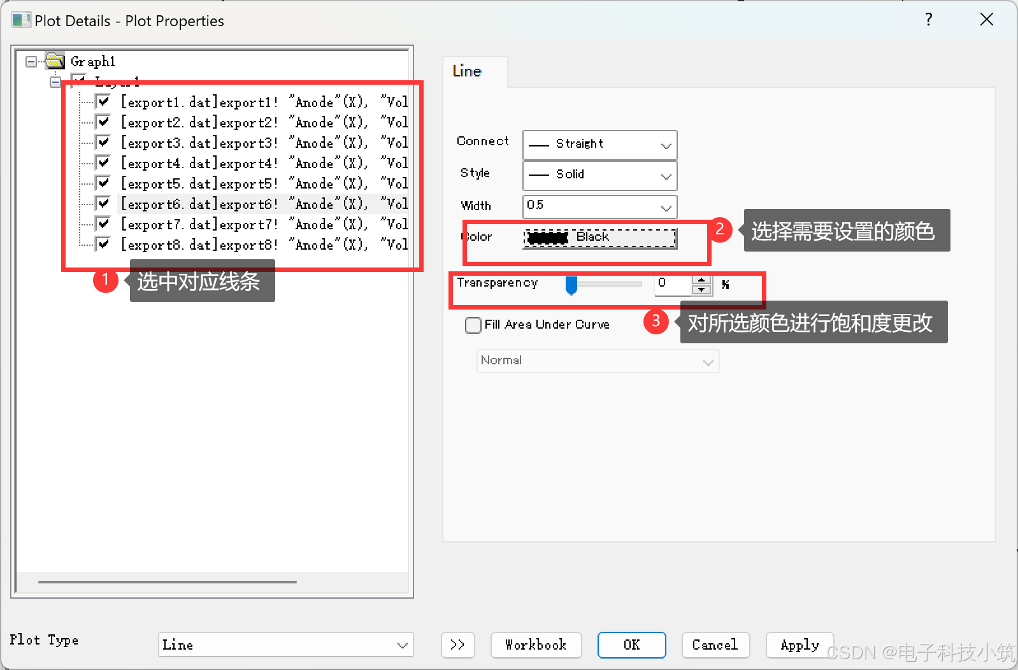Decrease transparency with the down spinner
The image size is (1018, 670).
point(701,290)
